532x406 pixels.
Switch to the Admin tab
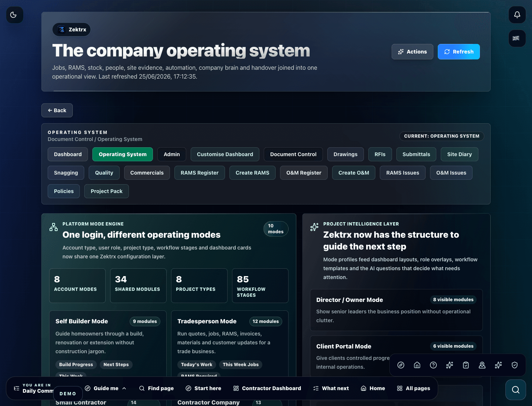pos(172,154)
